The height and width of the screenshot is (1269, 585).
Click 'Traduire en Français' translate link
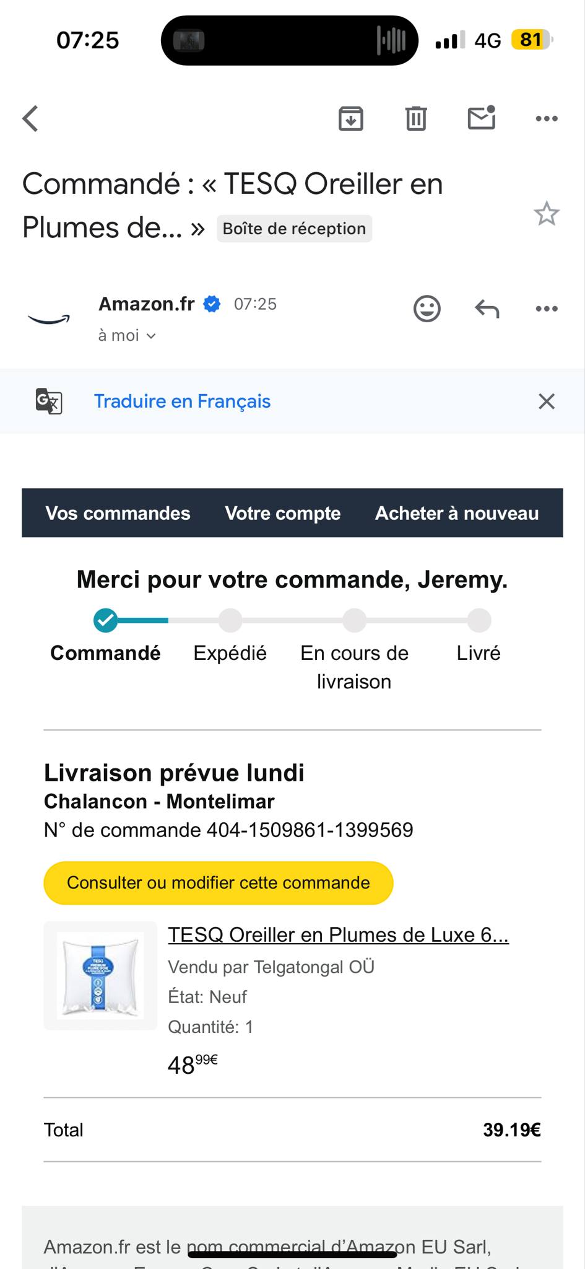tap(182, 402)
